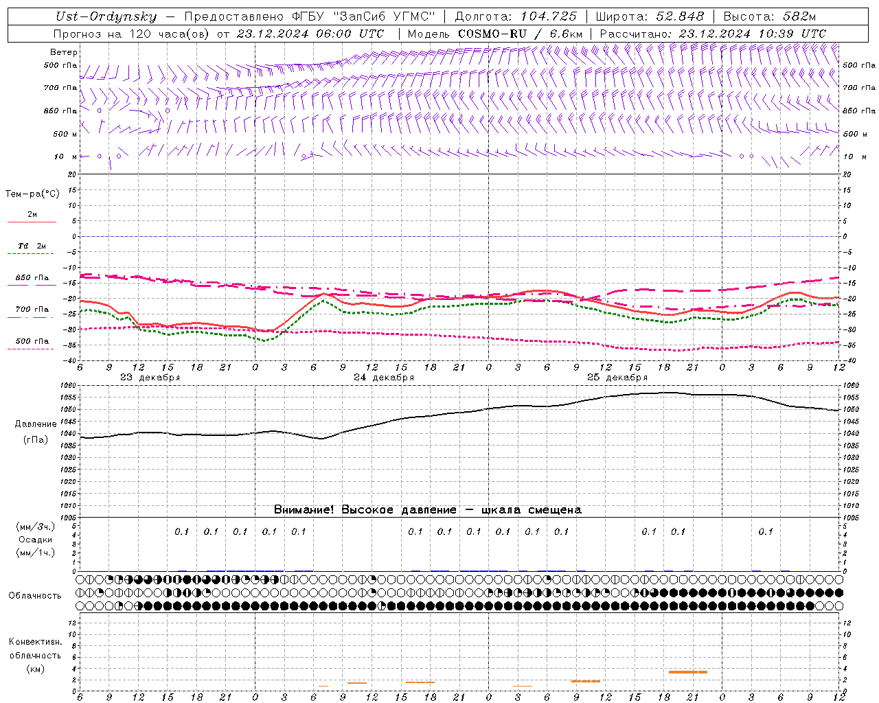Click the '25 декабря' date label
Viewport: 879px width, 703px height.
tap(617, 378)
